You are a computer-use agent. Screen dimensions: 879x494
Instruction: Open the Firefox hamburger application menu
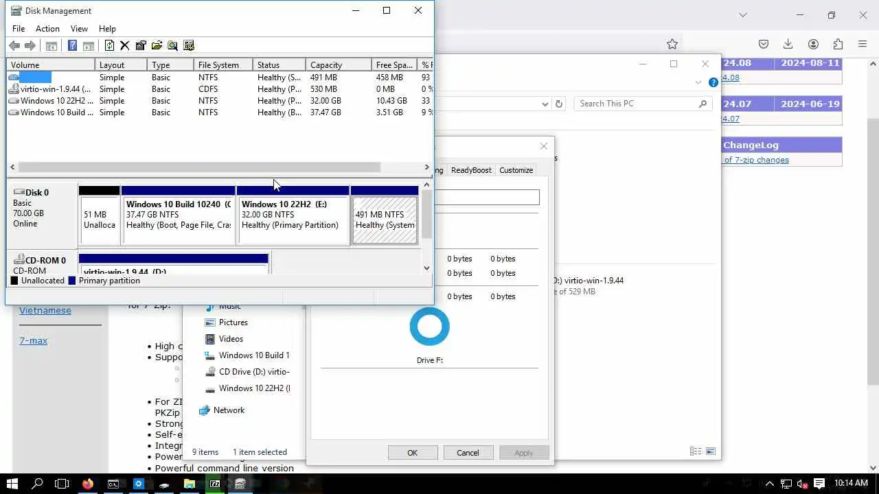[x=863, y=44]
